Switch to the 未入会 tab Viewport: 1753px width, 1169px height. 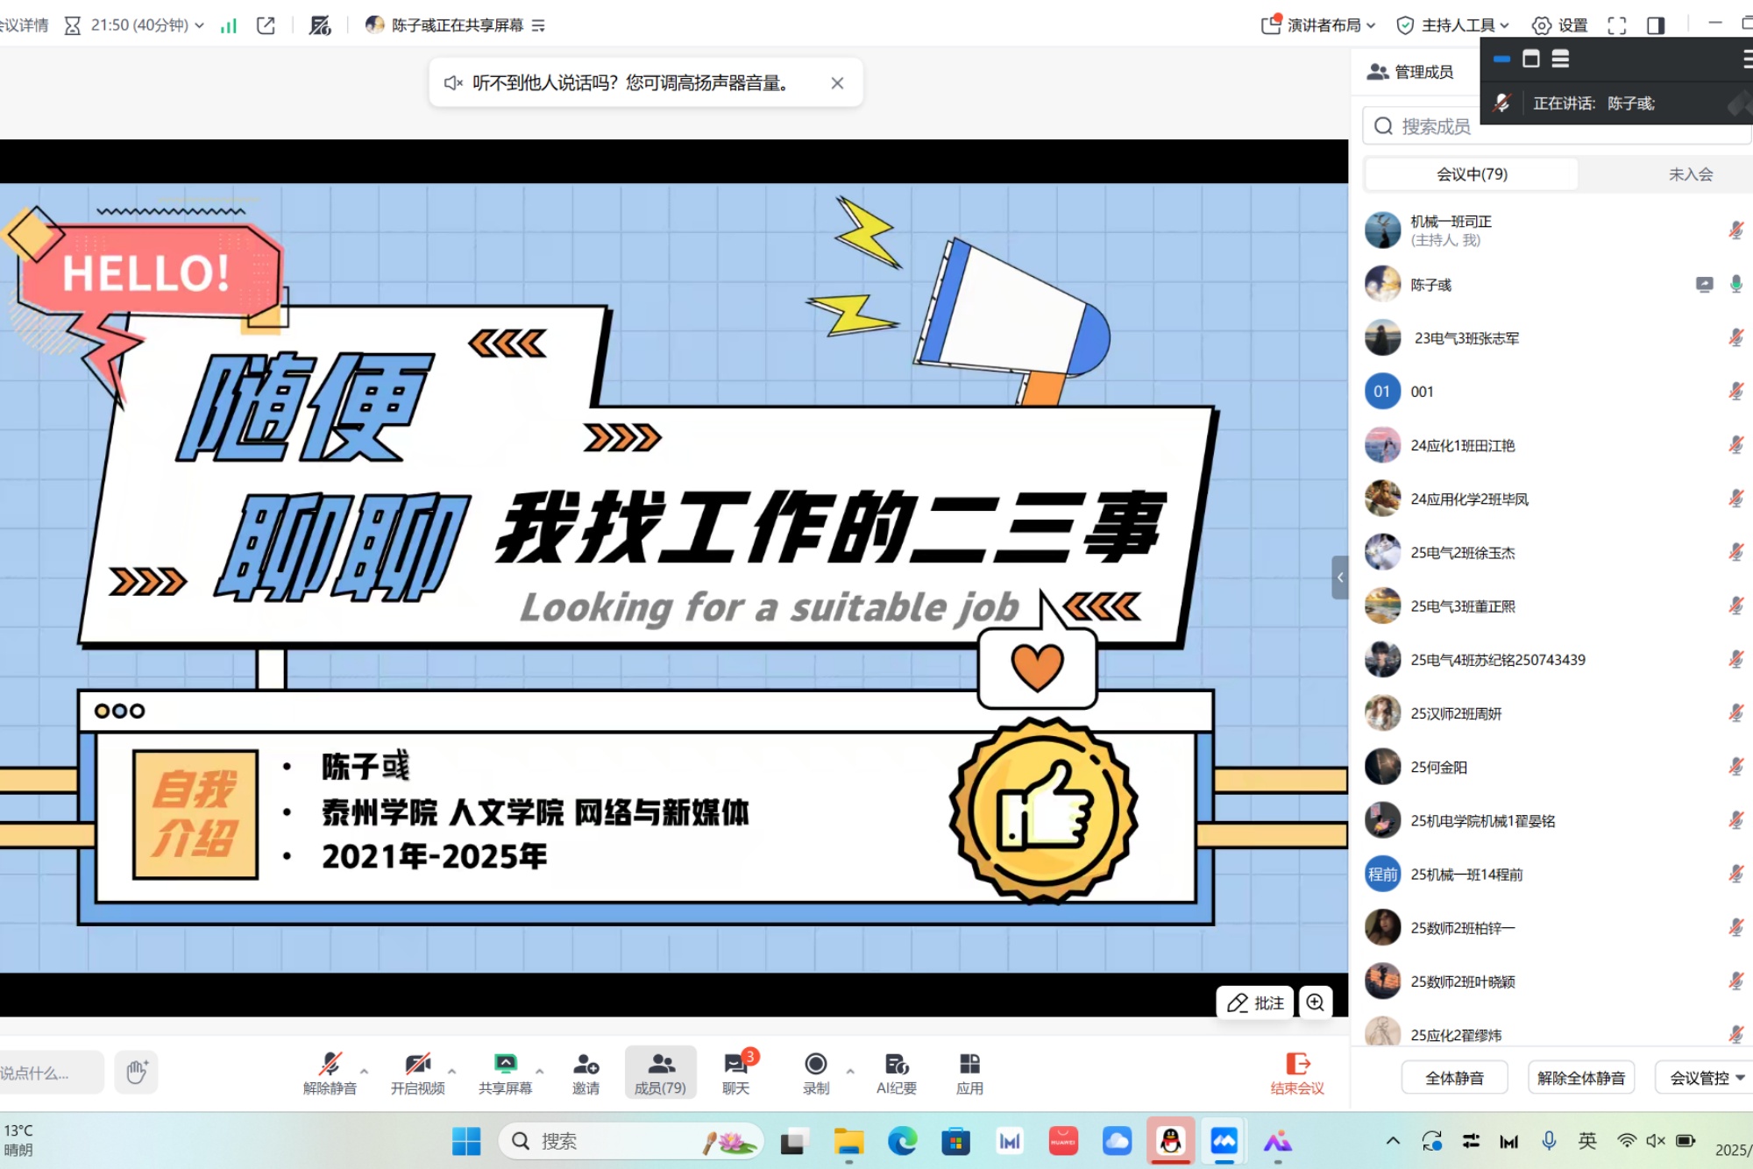(x=1689, y=174)
